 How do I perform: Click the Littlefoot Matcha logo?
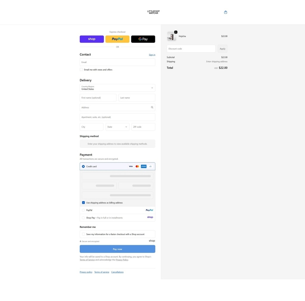pos(153,12)
